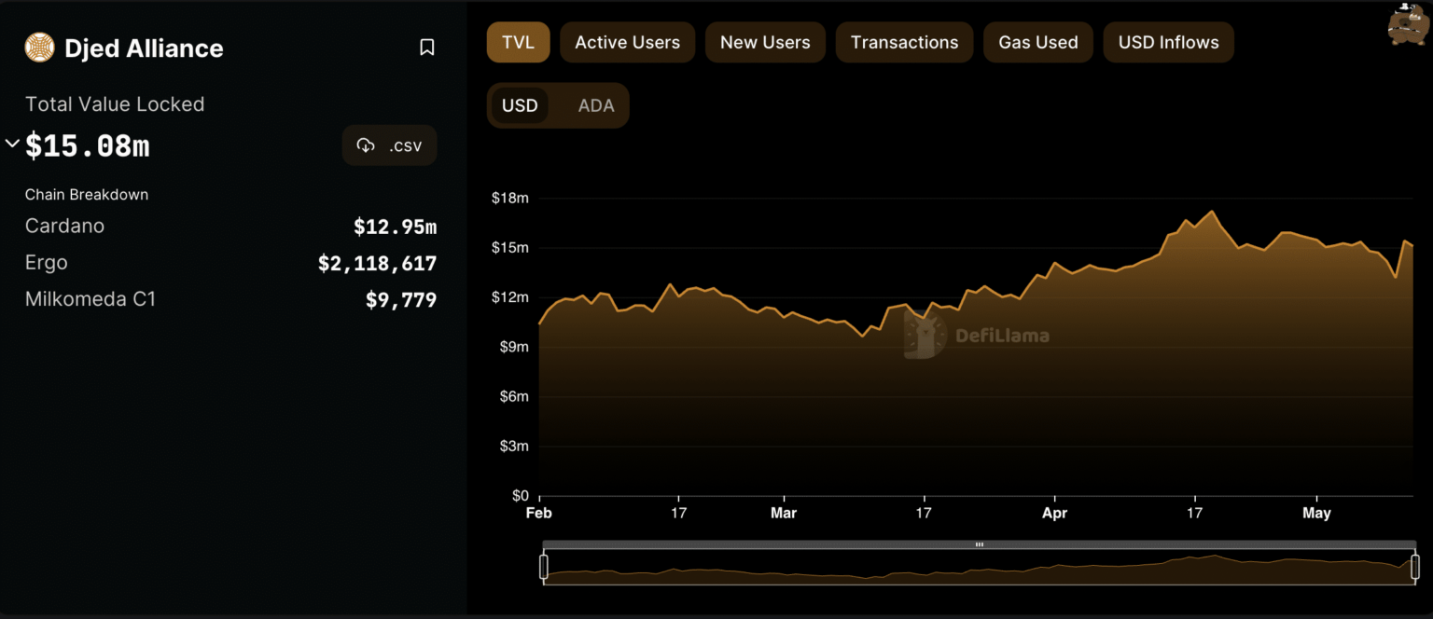Download the .csv data file
The width and height of the screenshot is (1433, 619).
tap(390, 145)
